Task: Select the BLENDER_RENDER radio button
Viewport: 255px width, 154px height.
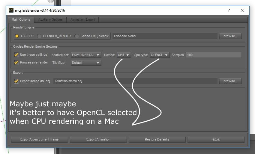Action: [x=39, y=36]
